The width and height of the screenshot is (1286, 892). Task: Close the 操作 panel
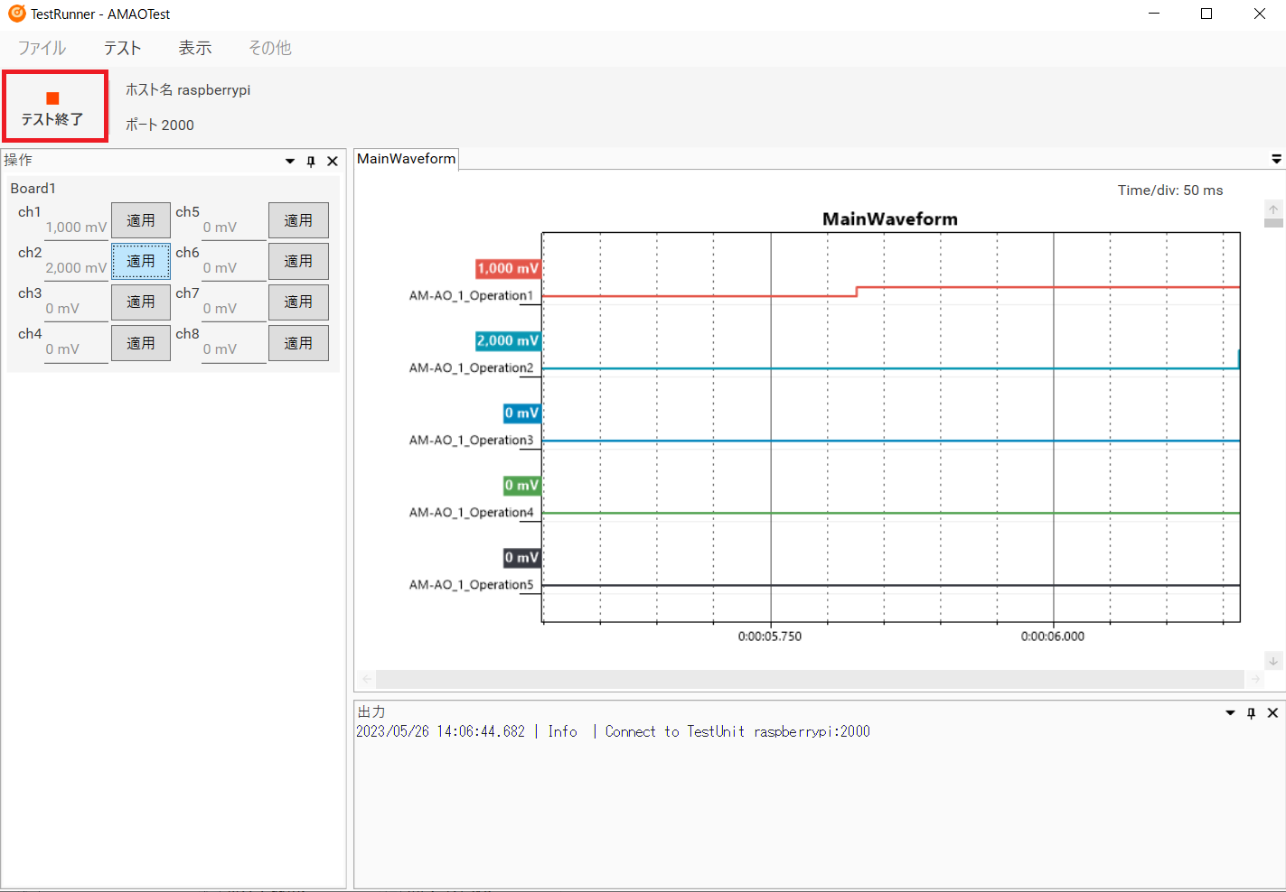click(x=333, y=162)
